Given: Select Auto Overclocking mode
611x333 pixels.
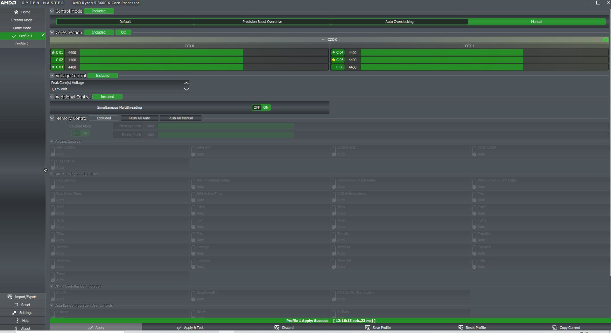Looking at the screenshot, I should click(399, 22).
